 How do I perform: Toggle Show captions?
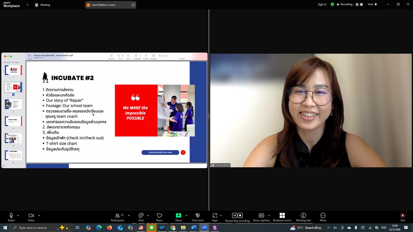tap(261, 217)
